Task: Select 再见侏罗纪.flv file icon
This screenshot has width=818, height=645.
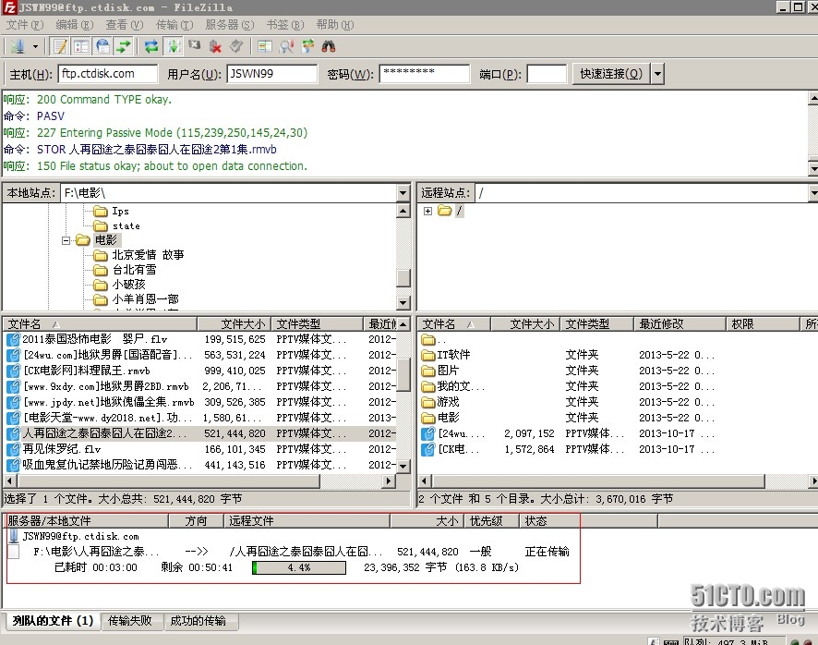Action: coord(13,449)
